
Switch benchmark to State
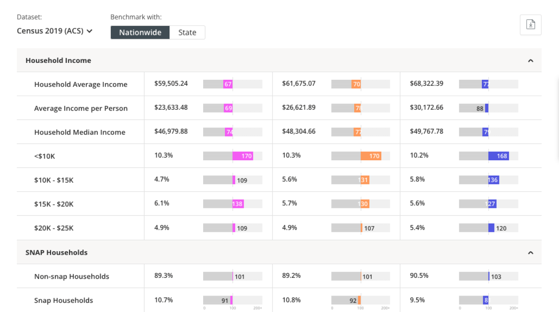tap(187, 32)
